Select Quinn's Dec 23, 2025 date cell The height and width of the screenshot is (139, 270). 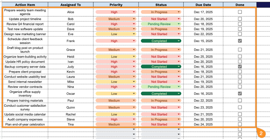coord(203,107)
